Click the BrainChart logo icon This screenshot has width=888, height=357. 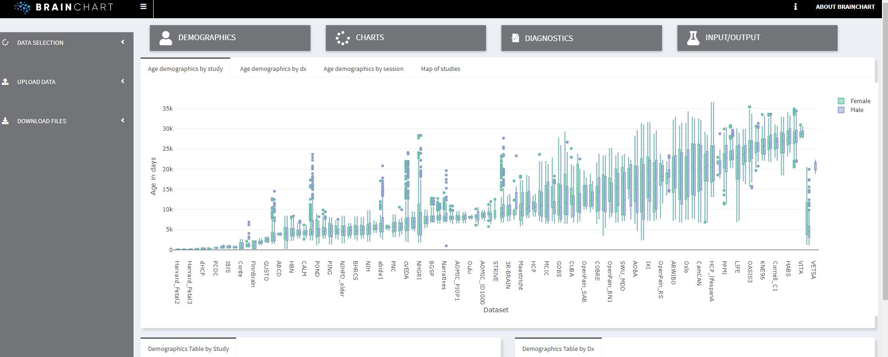(22, 7)
